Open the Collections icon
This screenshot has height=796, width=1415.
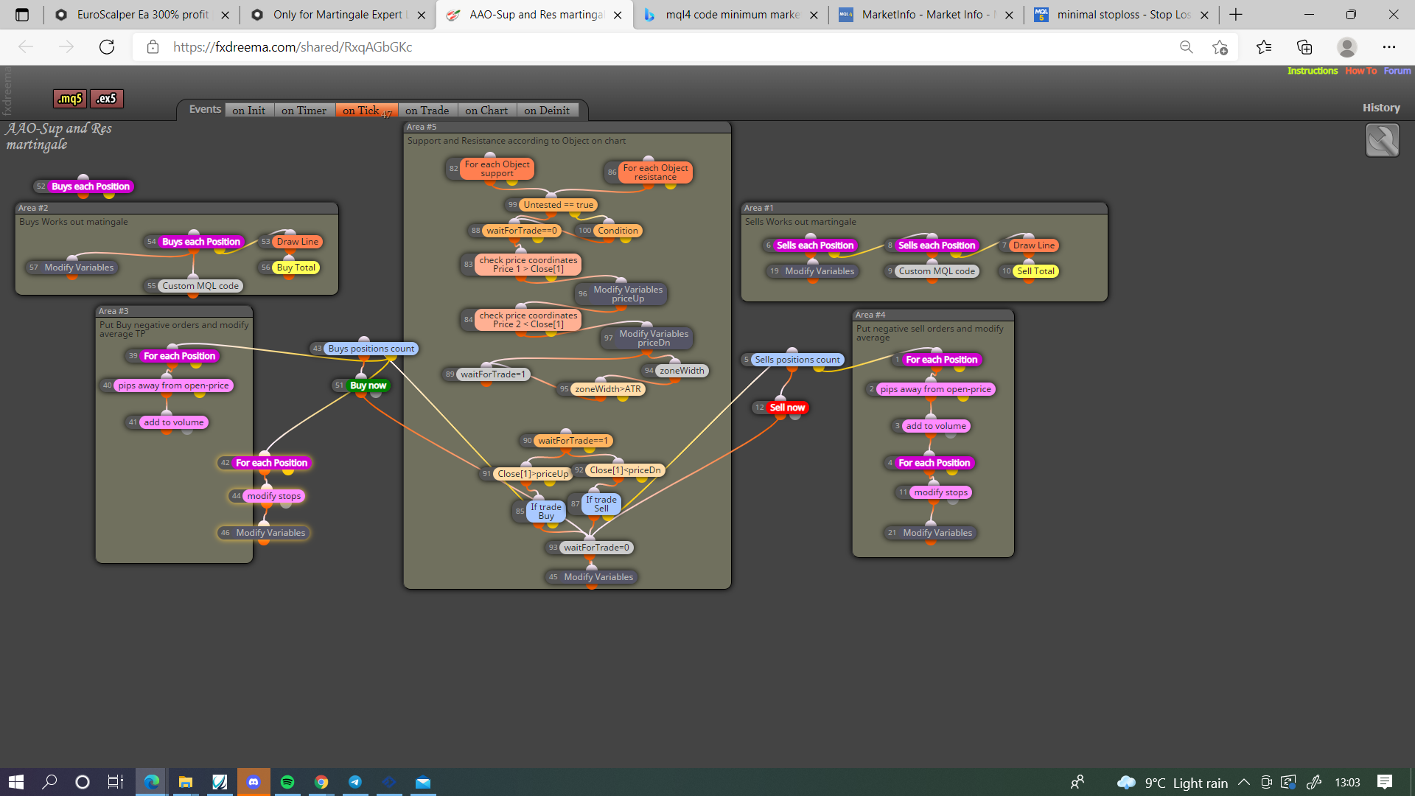pyautogui.click(x=1304, y=47)
